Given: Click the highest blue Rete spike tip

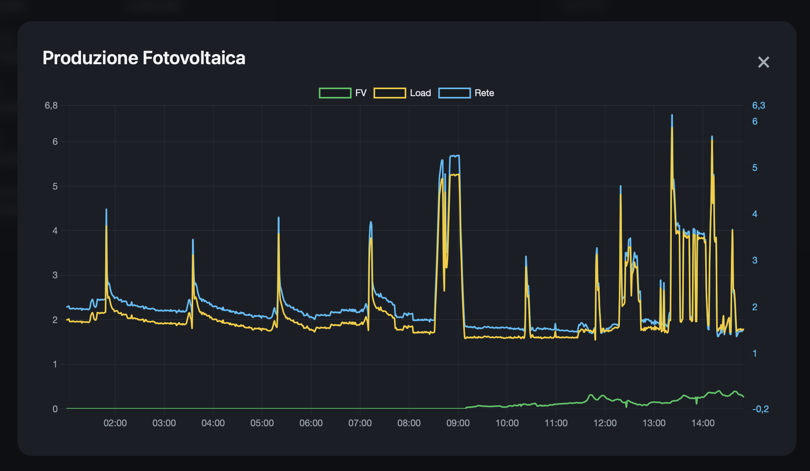Looking at the screenshot, I should pyautogui.click(x=672, y=115).
